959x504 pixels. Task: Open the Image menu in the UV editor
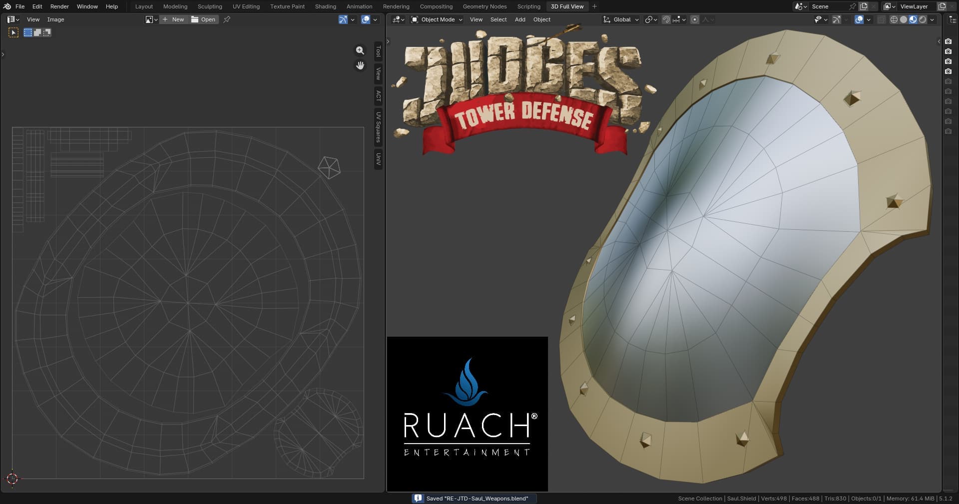click(x=55, y=19)
